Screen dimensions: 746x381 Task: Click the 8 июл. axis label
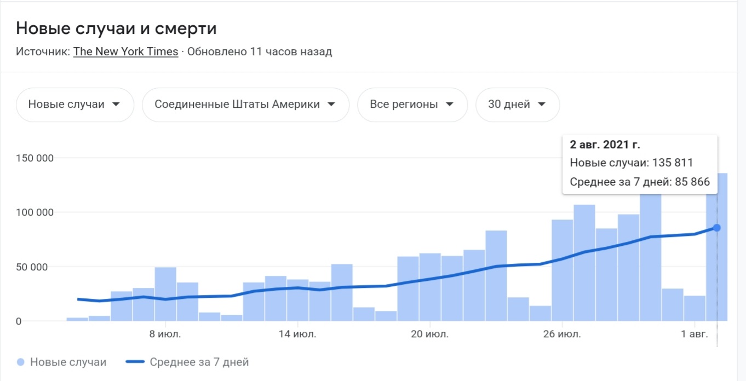pyautogui.click(x=165, y=334)
